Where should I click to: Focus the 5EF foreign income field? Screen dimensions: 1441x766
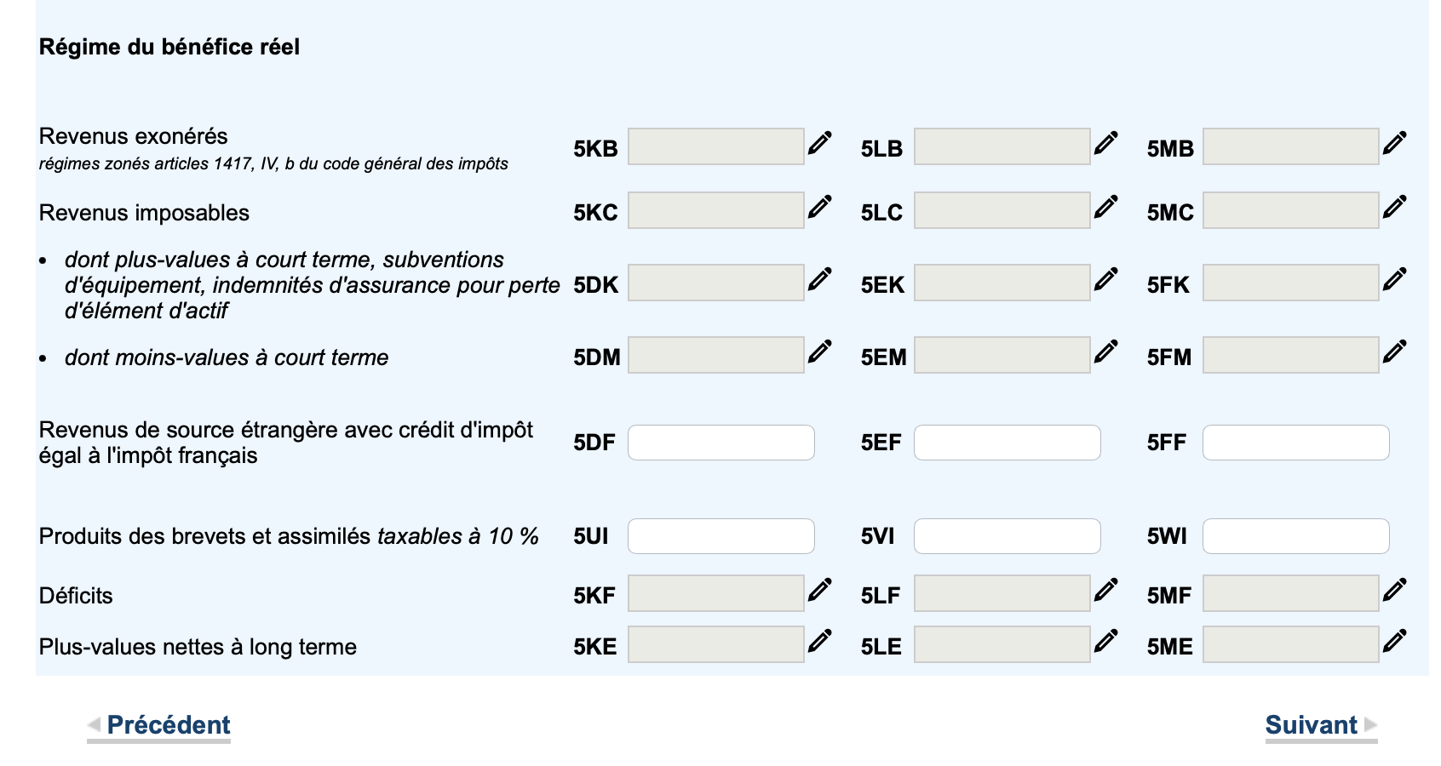coord(1007,443)
